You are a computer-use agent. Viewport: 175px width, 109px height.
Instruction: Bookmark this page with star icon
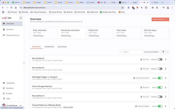pos(123,8)
